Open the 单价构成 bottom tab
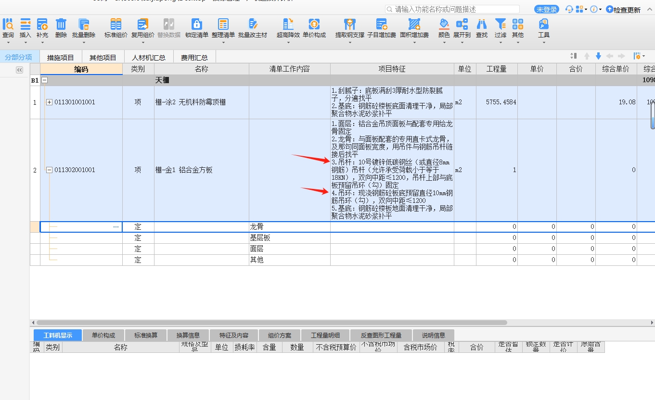The height and width of the screenshot is (400, 655). tap(103, 335)
